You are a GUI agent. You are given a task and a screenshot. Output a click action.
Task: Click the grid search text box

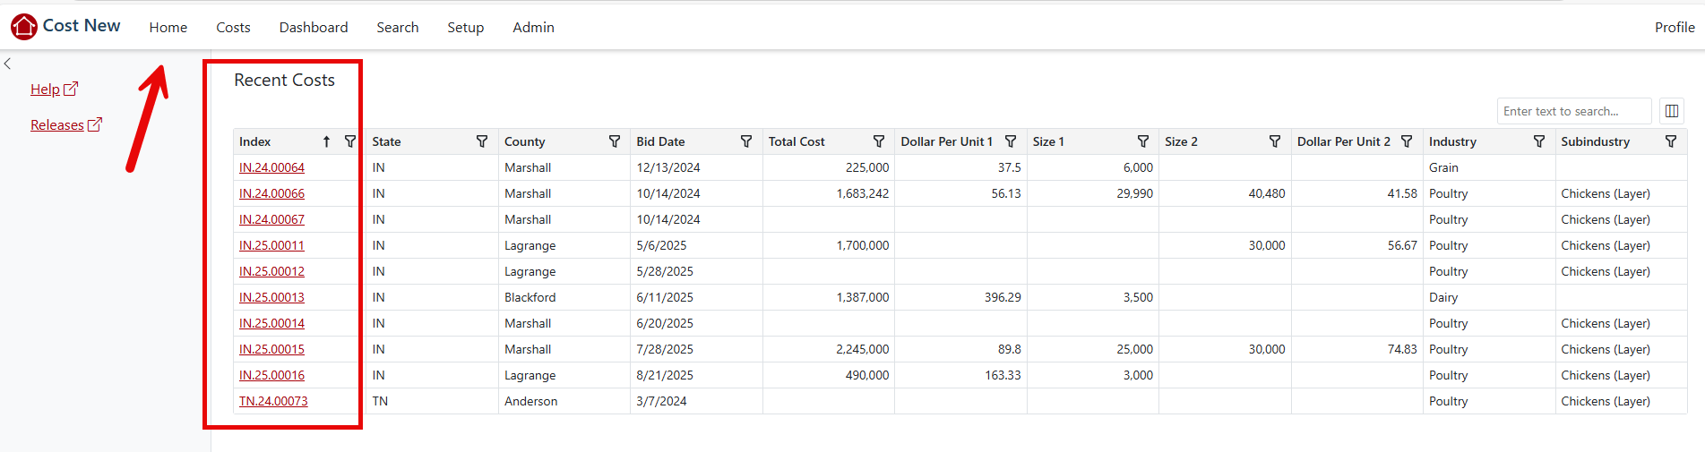click(1572, 111)
